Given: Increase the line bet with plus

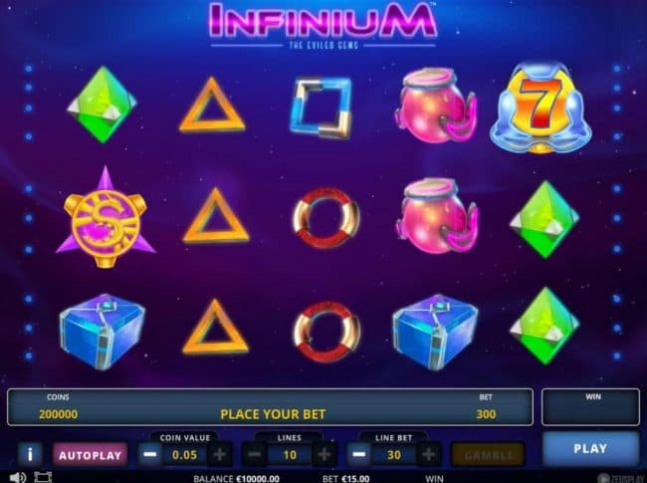Looking at the screenshot, I should click(429, 454).
